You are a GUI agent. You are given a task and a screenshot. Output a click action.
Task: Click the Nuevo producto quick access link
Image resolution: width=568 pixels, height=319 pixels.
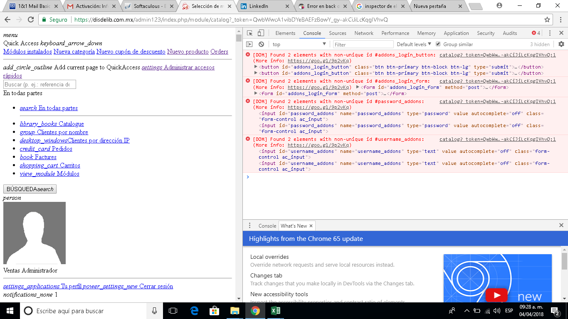pos(188,52)
